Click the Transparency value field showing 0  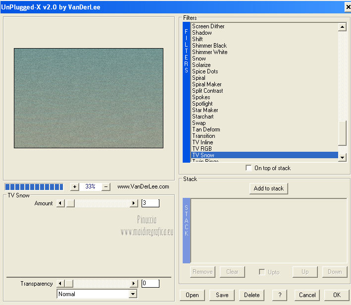pos(150,284)
